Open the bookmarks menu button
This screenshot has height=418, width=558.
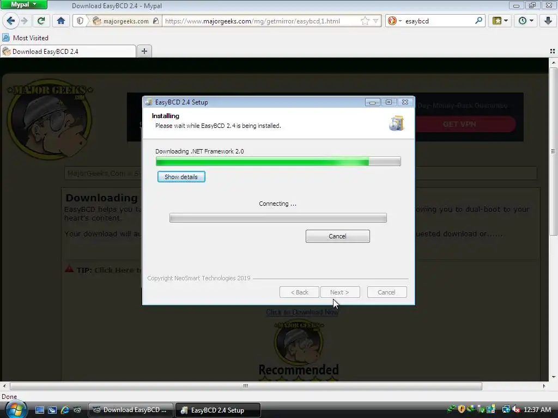pos(500,21)
